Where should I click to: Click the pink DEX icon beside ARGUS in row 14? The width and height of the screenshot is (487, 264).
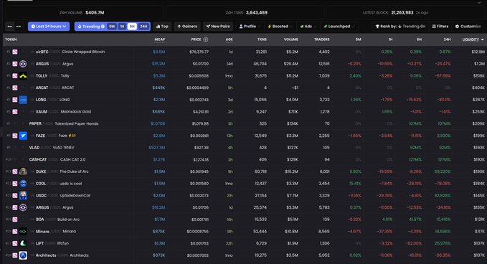tap(15, 207)
